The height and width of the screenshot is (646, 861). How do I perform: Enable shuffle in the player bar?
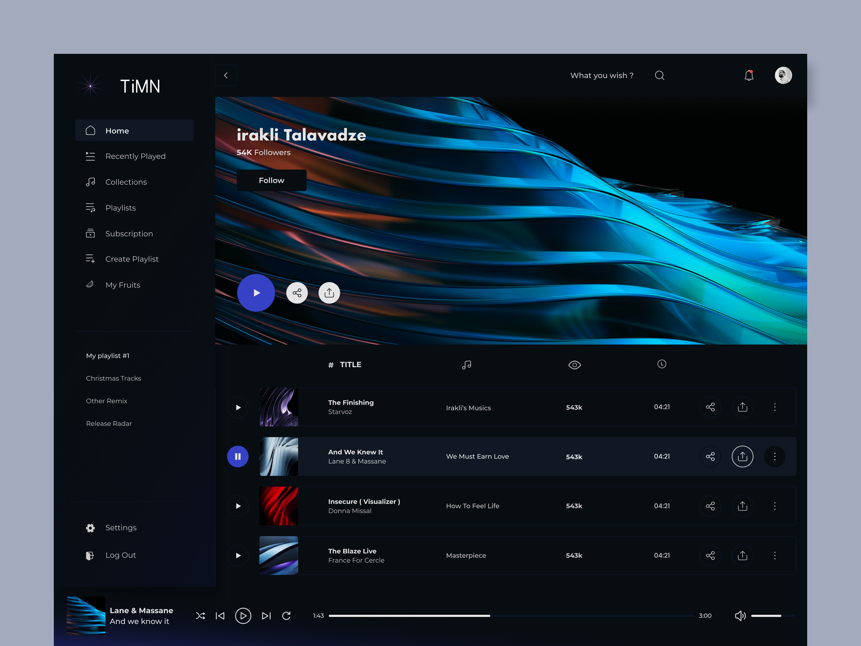200,616
